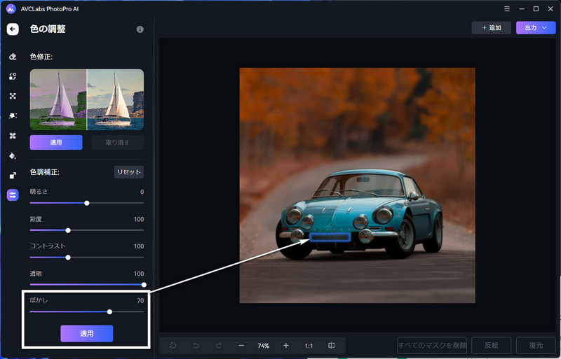Click the license plate mask selection
Screen dimensions: 561x359
330,237
